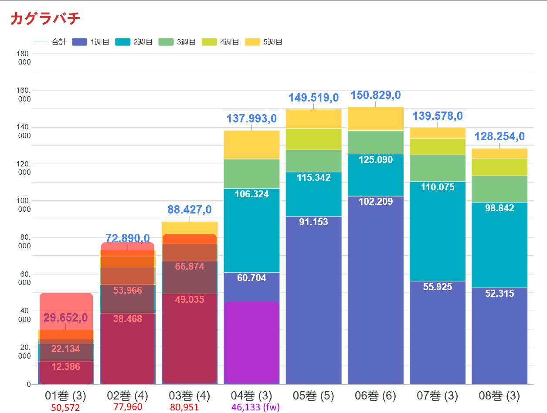This screenshot has width=547, height=413.
Task: Click the 5週目 yellow segment of 04巻 bar
Action: click(251, 145)
